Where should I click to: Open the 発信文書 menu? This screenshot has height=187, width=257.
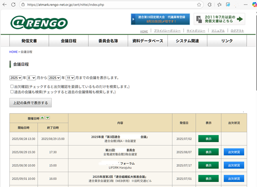[29, 41]
